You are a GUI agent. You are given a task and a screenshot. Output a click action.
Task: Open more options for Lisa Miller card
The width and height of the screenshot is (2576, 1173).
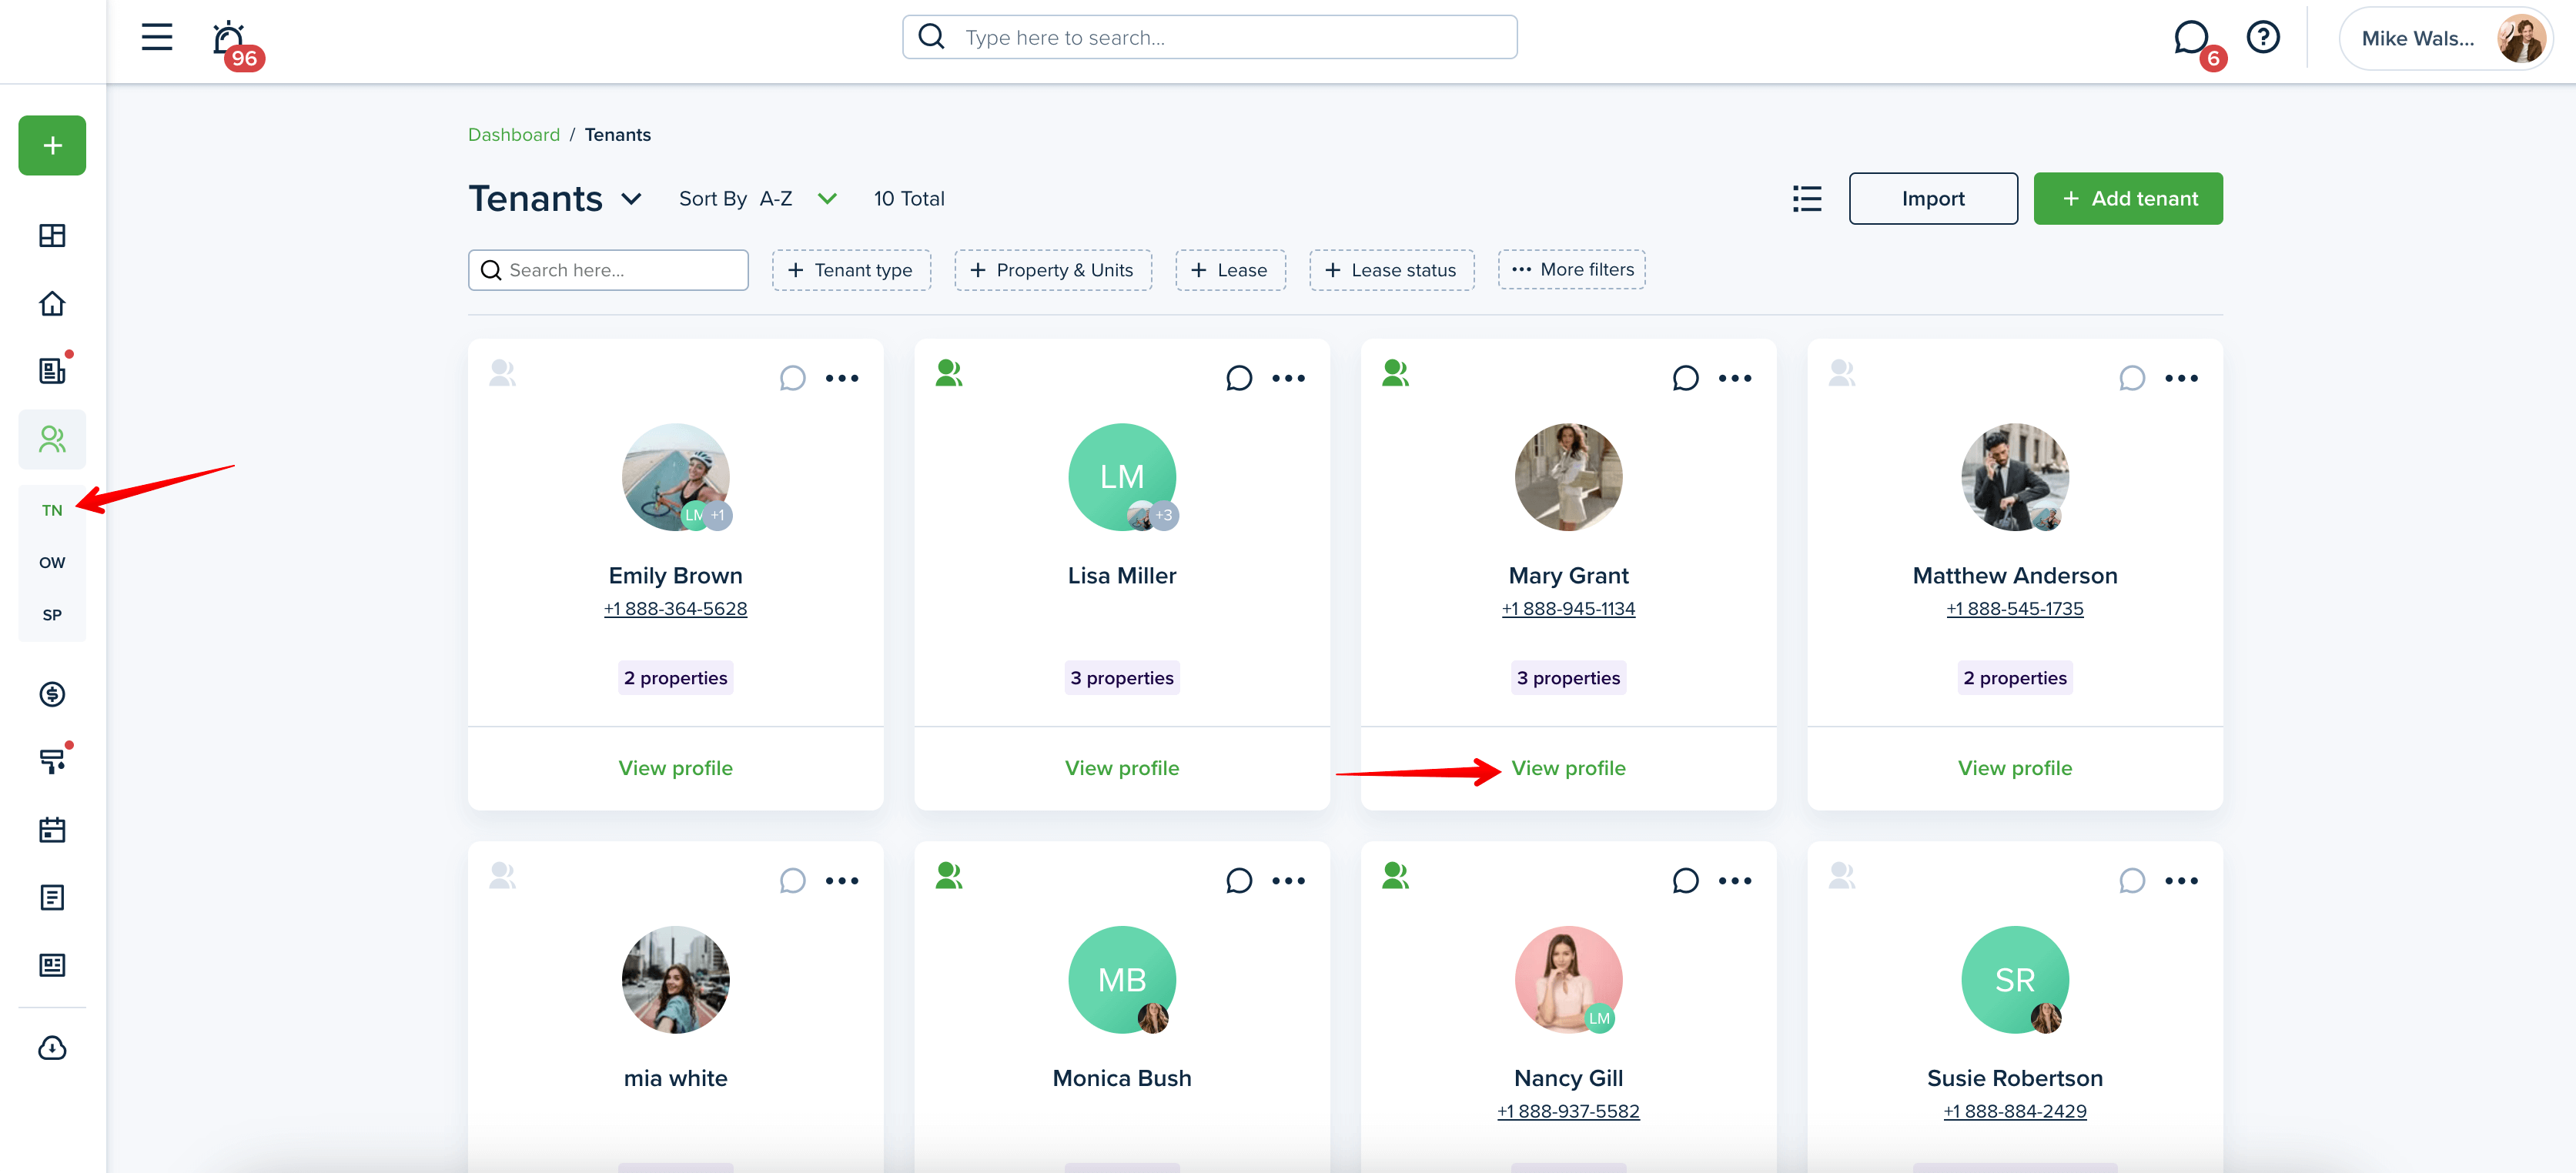click(1288, 378)
